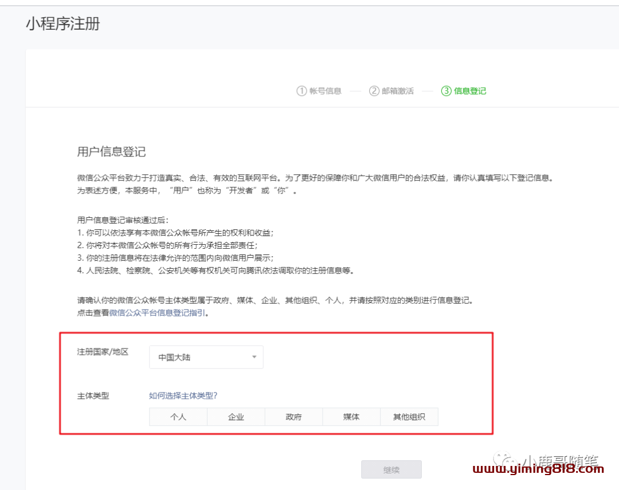This screenshot has width=619, height=490.
Task: Select 个人 as the subject type
Action: (178, 417)
